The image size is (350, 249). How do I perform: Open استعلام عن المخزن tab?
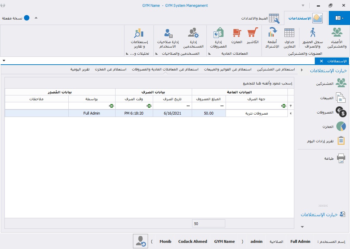tap(110, 69)
